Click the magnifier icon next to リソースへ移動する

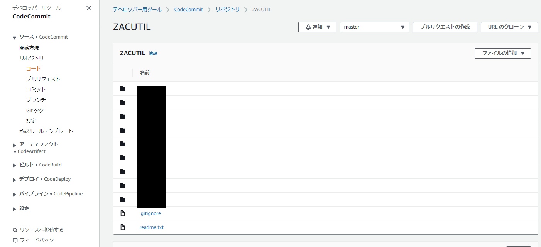click(15, 230)
